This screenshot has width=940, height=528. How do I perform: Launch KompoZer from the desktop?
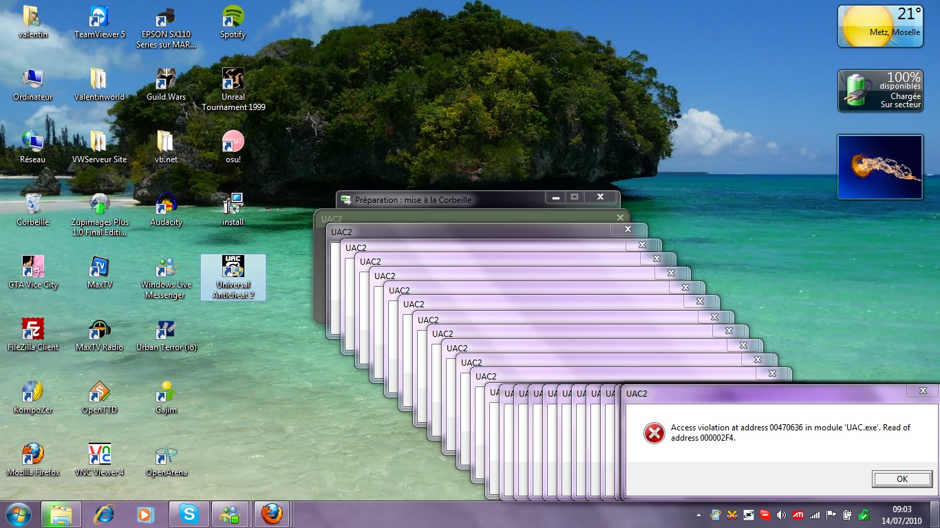(x=32, y=397)
